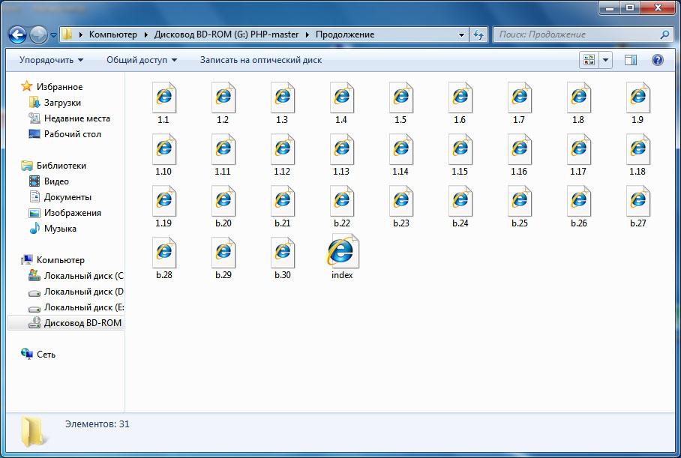This screenshot has width=681, height=458.
Task: Select the b.30 file
Action: pos(282,257)
